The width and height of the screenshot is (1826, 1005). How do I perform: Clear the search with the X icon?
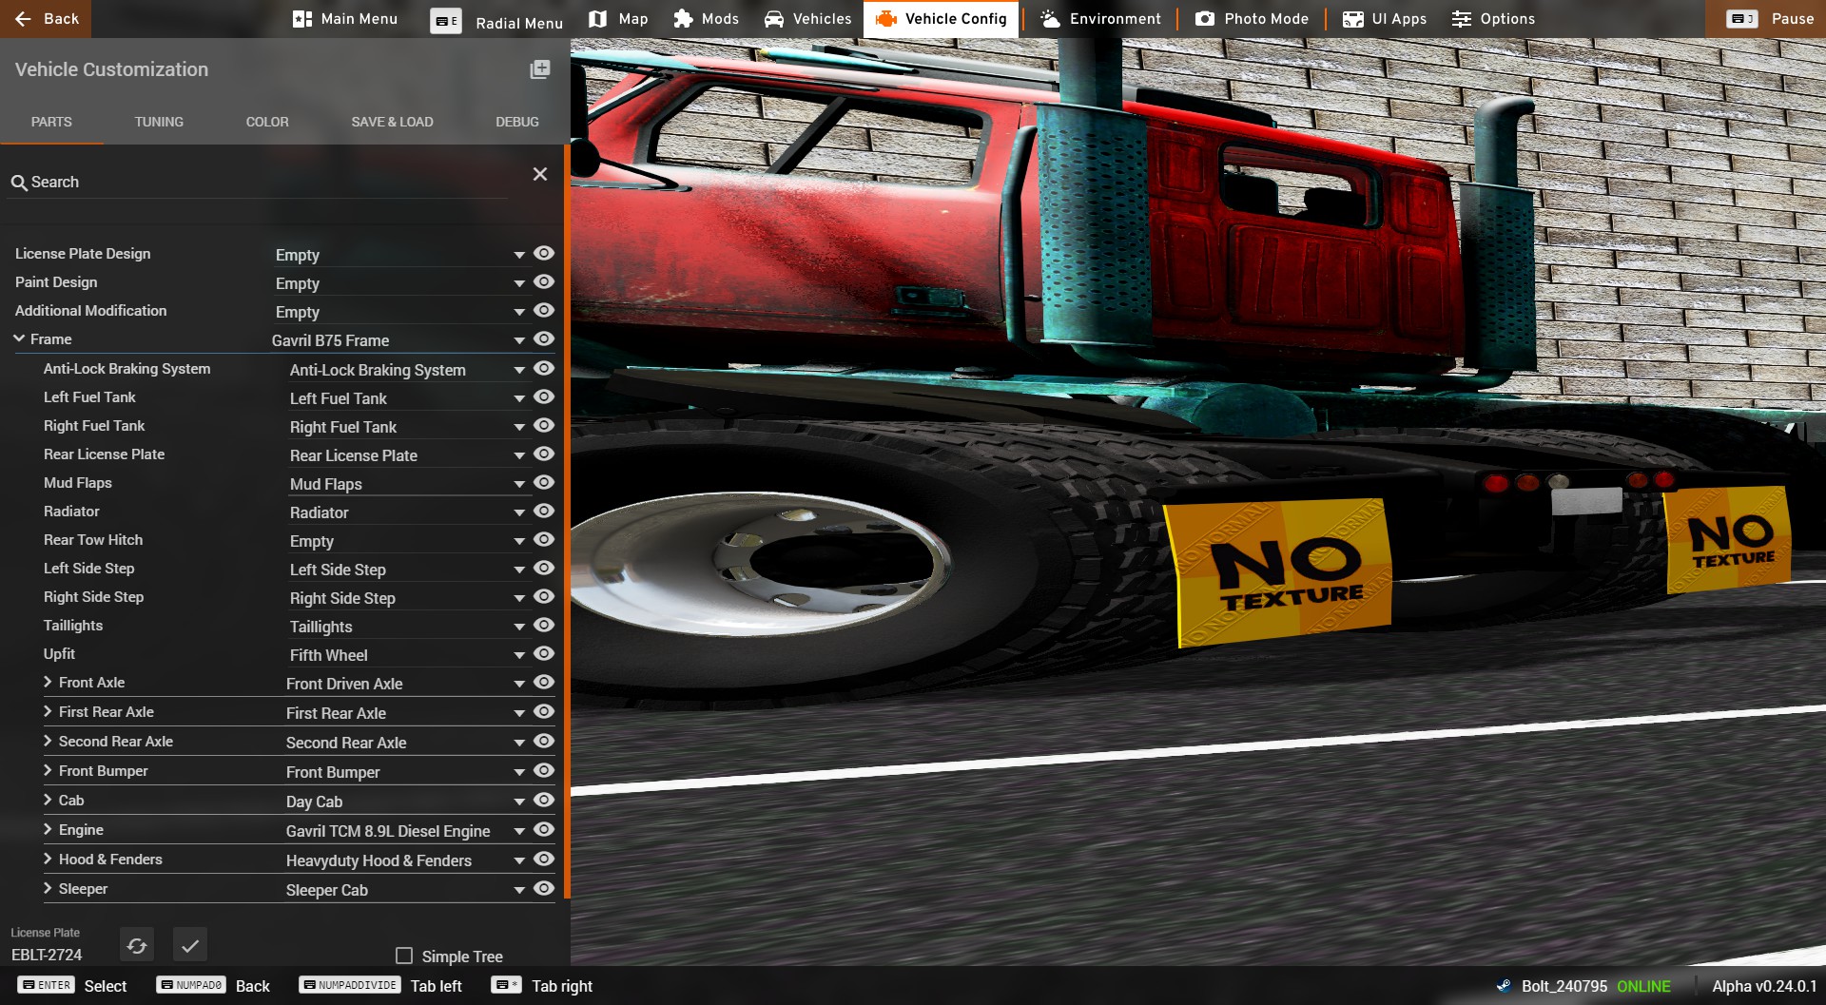tap(540, 174)
